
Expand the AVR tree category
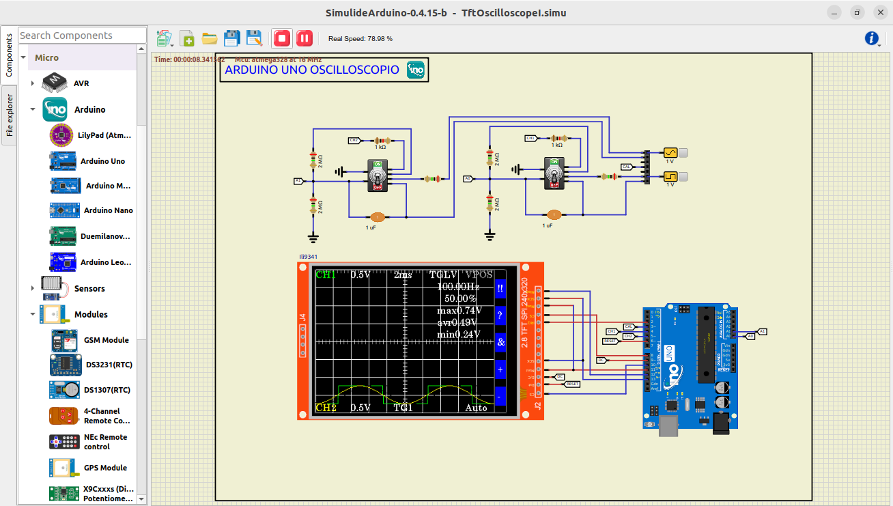pyautogui.click(x=32, y=83)
